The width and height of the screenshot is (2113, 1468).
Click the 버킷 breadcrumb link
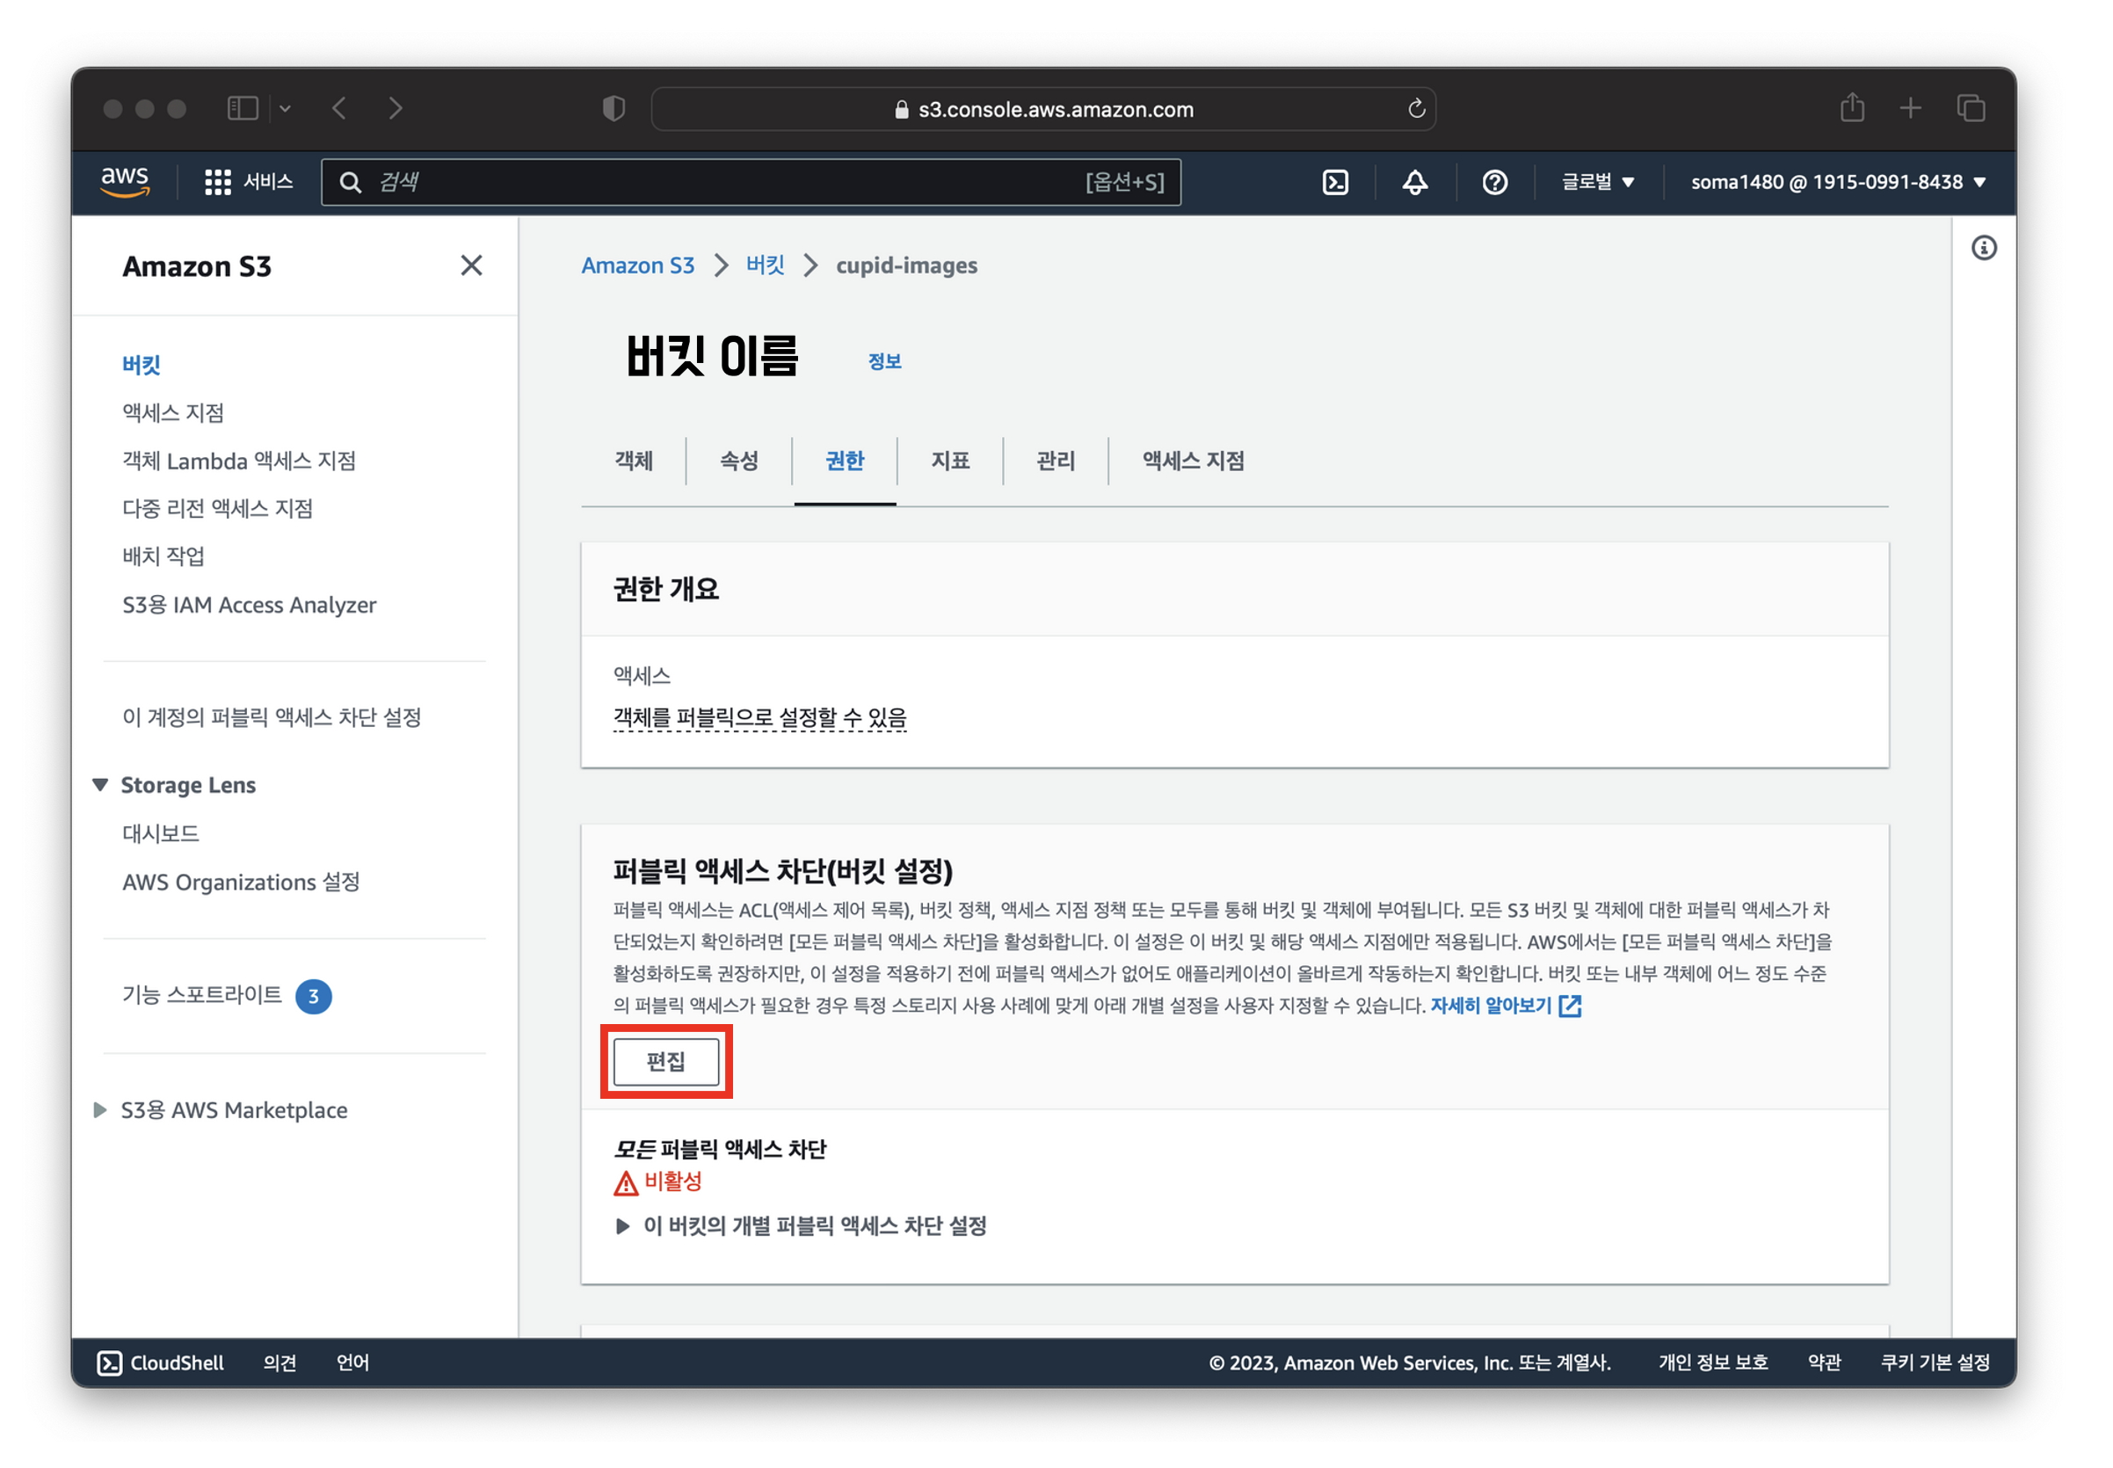pos(764,265)
